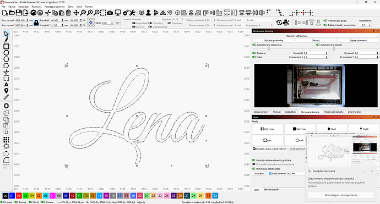Toggle Automatyczna ekspozycja switch

(254, 45)
